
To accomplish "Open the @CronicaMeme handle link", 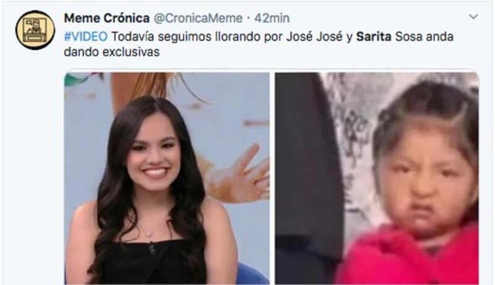I will (x=198, y=19).
